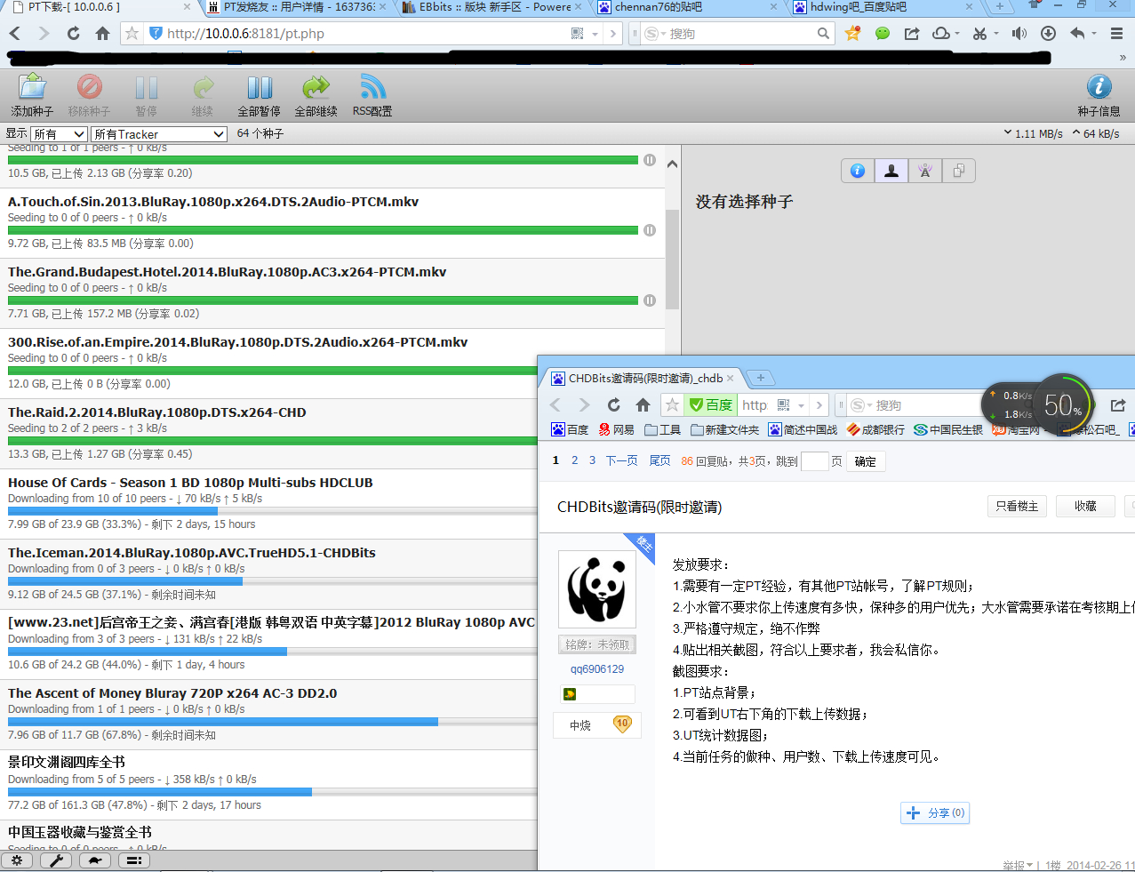Toggle the 种子信息 inspector icon
The width and height of the screenshot is (1135, 872).
click(x=1099, y=87)
